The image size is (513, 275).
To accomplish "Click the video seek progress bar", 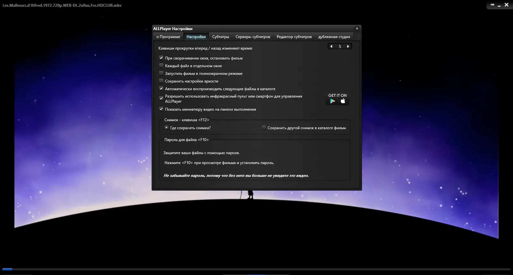I will [256, 269].
